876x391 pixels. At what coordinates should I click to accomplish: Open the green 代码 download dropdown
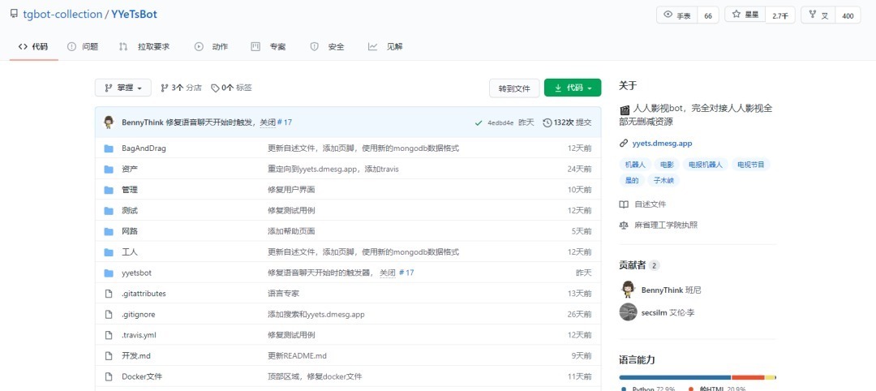573,88
